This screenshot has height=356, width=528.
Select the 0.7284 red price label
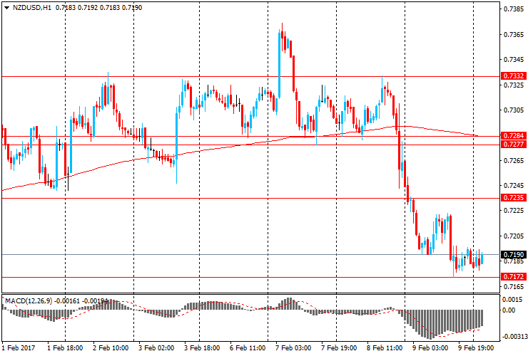click(x=514, y=136)
